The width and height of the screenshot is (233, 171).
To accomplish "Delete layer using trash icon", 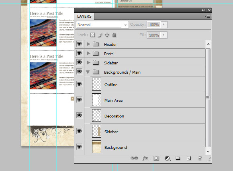I will tap(200, 158).
